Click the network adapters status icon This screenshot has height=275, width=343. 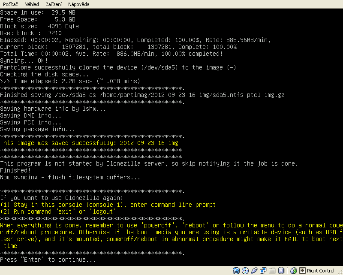(263, 271)
